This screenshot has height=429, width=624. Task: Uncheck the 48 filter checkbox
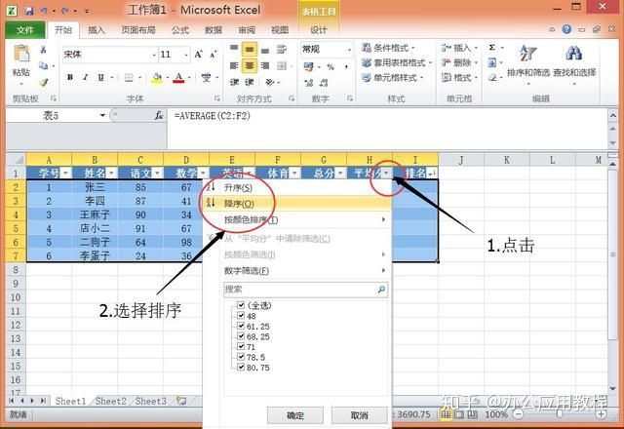(241, 315)
